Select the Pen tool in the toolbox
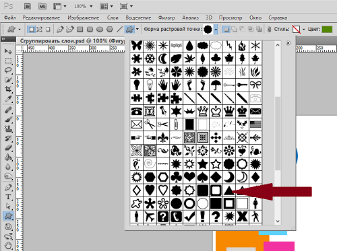This screenshot has height=251, width=337. tap(8, 187)
